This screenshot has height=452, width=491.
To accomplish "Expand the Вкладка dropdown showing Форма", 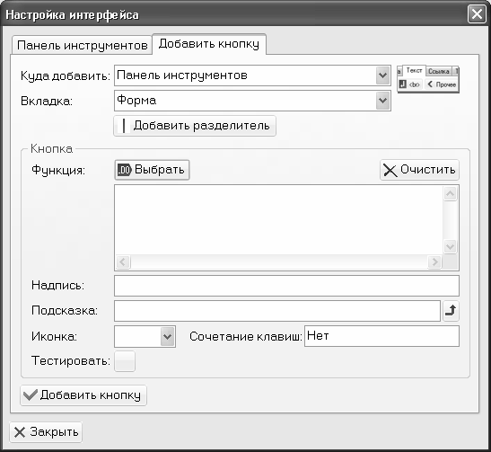I will point(252,101).
